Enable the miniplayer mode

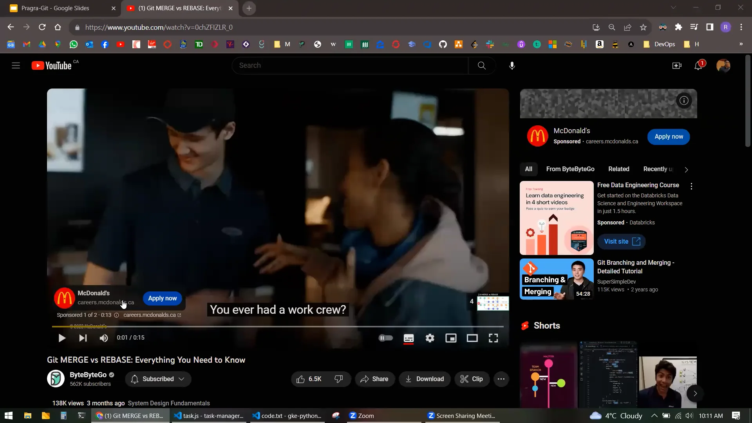click(451, 338)
